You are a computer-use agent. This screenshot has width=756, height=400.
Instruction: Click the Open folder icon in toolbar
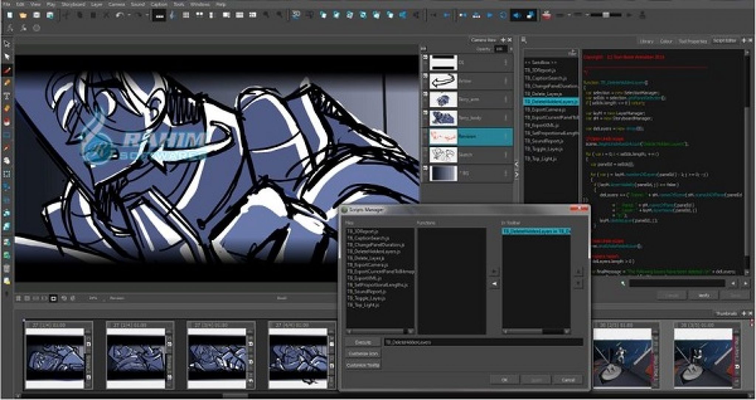[23, 15]
